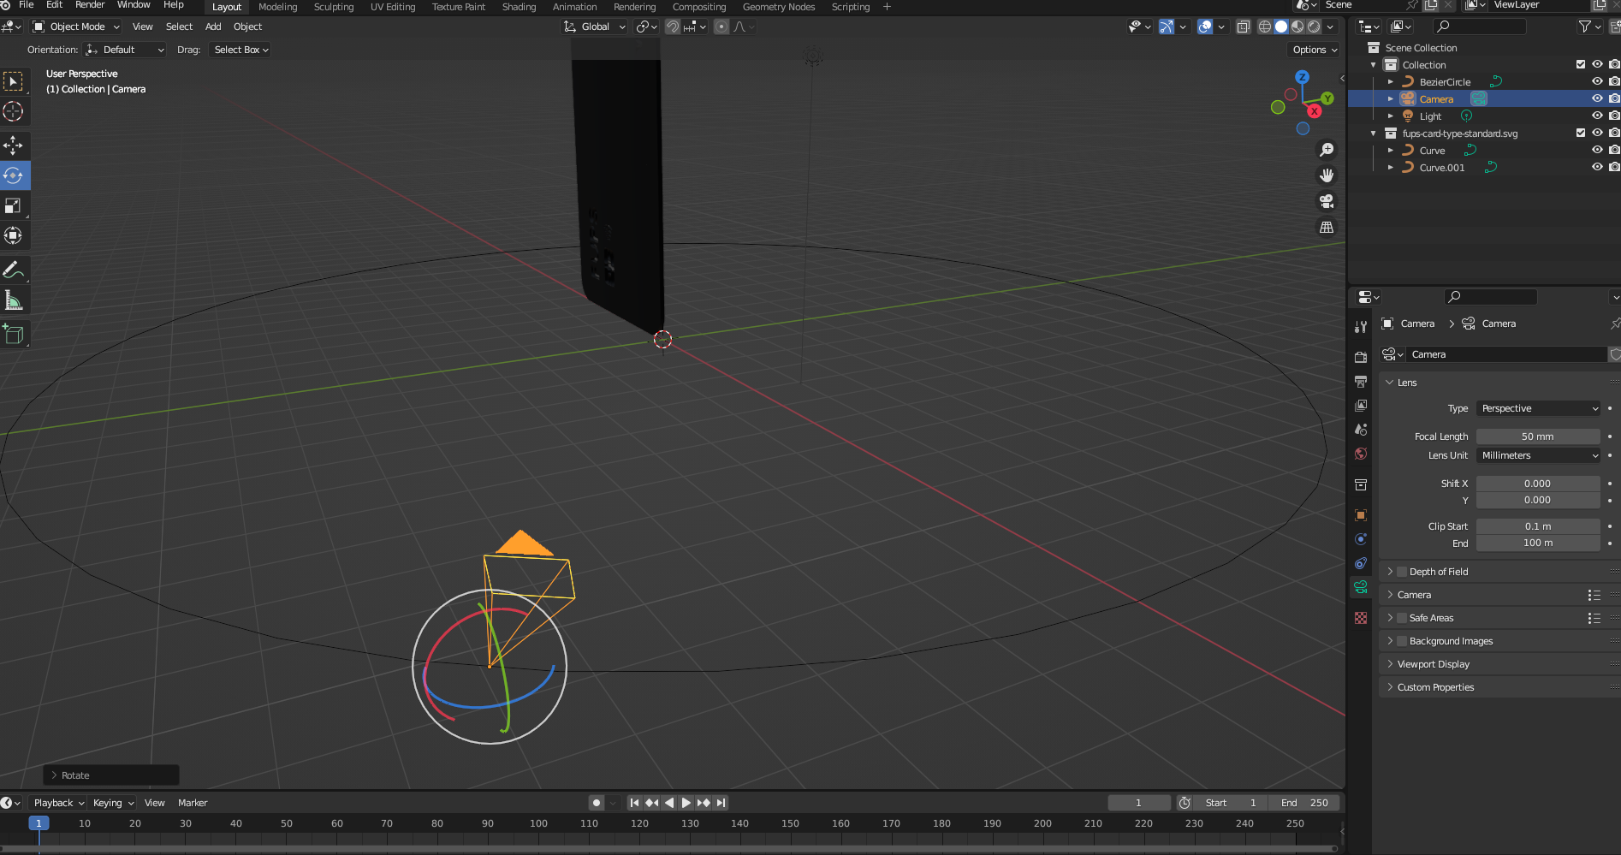Open the timeline Keying popover
Image resolution: width=1621 pixels, height=855 pixels.
point(113,803)
